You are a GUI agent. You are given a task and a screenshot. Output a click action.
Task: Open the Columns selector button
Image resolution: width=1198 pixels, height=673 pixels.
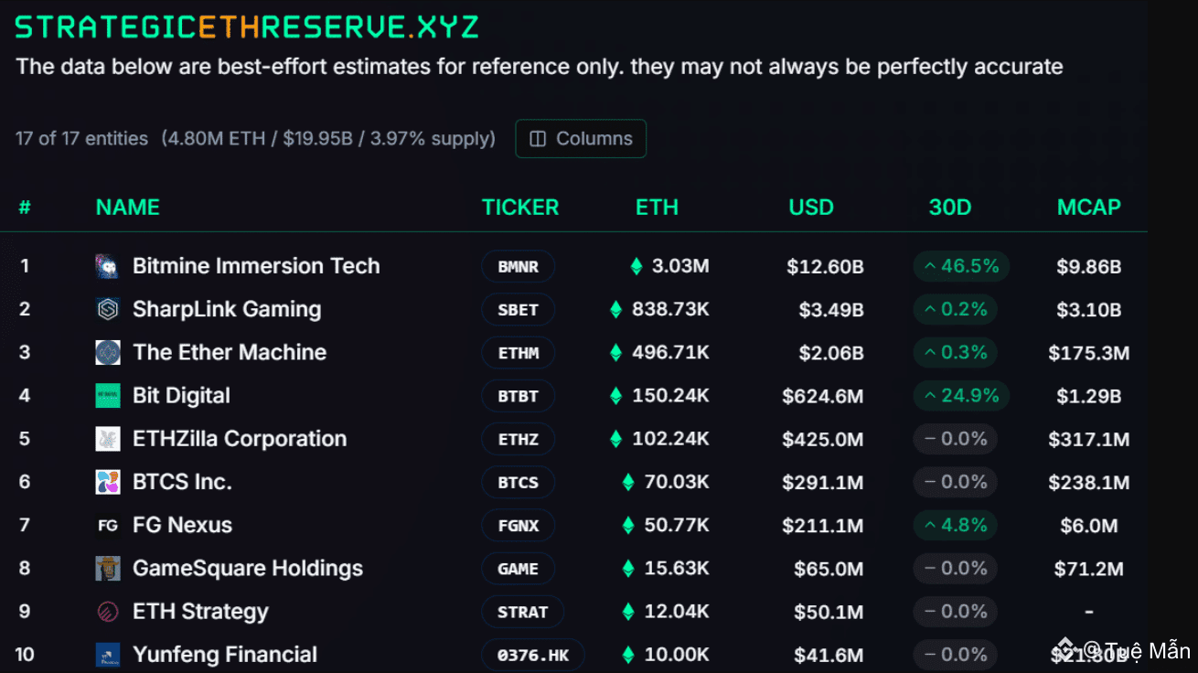(x=581, y=139)
